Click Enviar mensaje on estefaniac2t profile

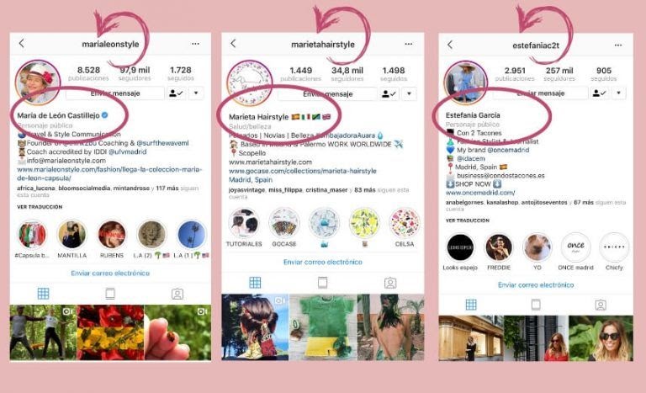[541, 93]
